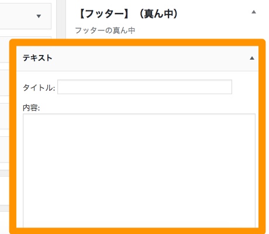Click the タイトル input field
The height and width of the screenshot is (234, 269).
(x=144, y=87)
